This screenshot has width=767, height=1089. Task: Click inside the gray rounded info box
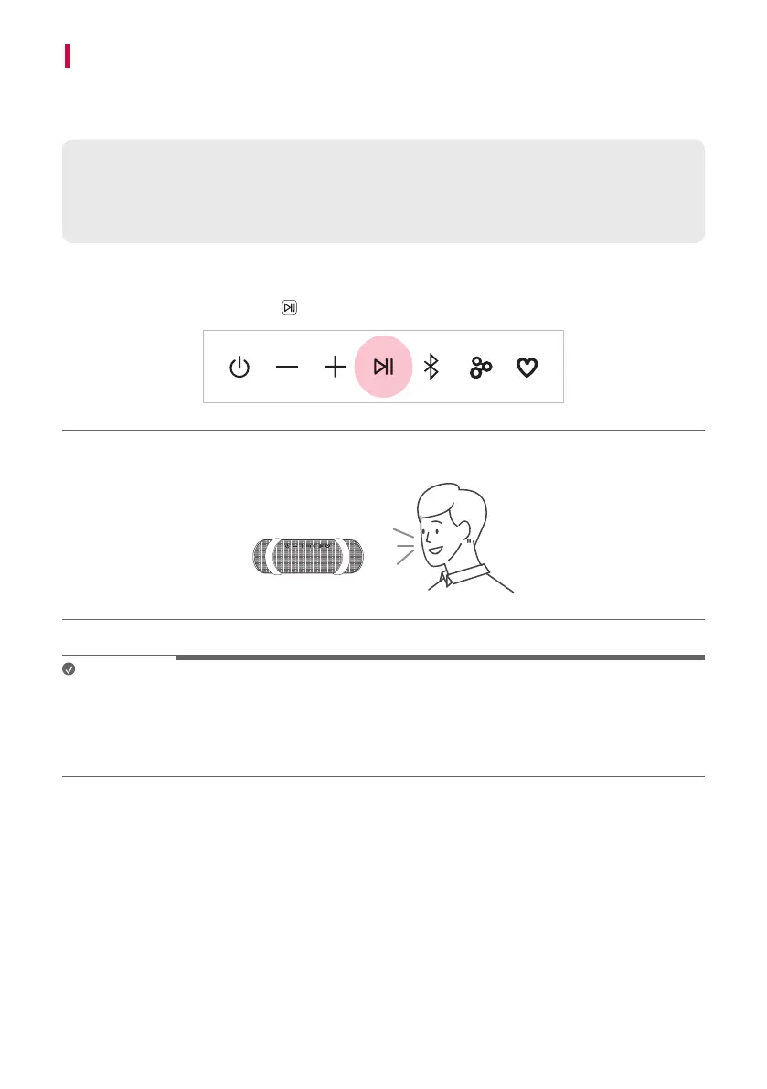383,191
